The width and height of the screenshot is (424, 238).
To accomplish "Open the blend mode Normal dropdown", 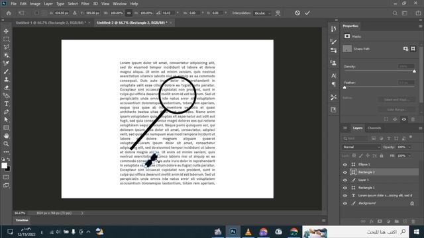I will coord(361,147).
